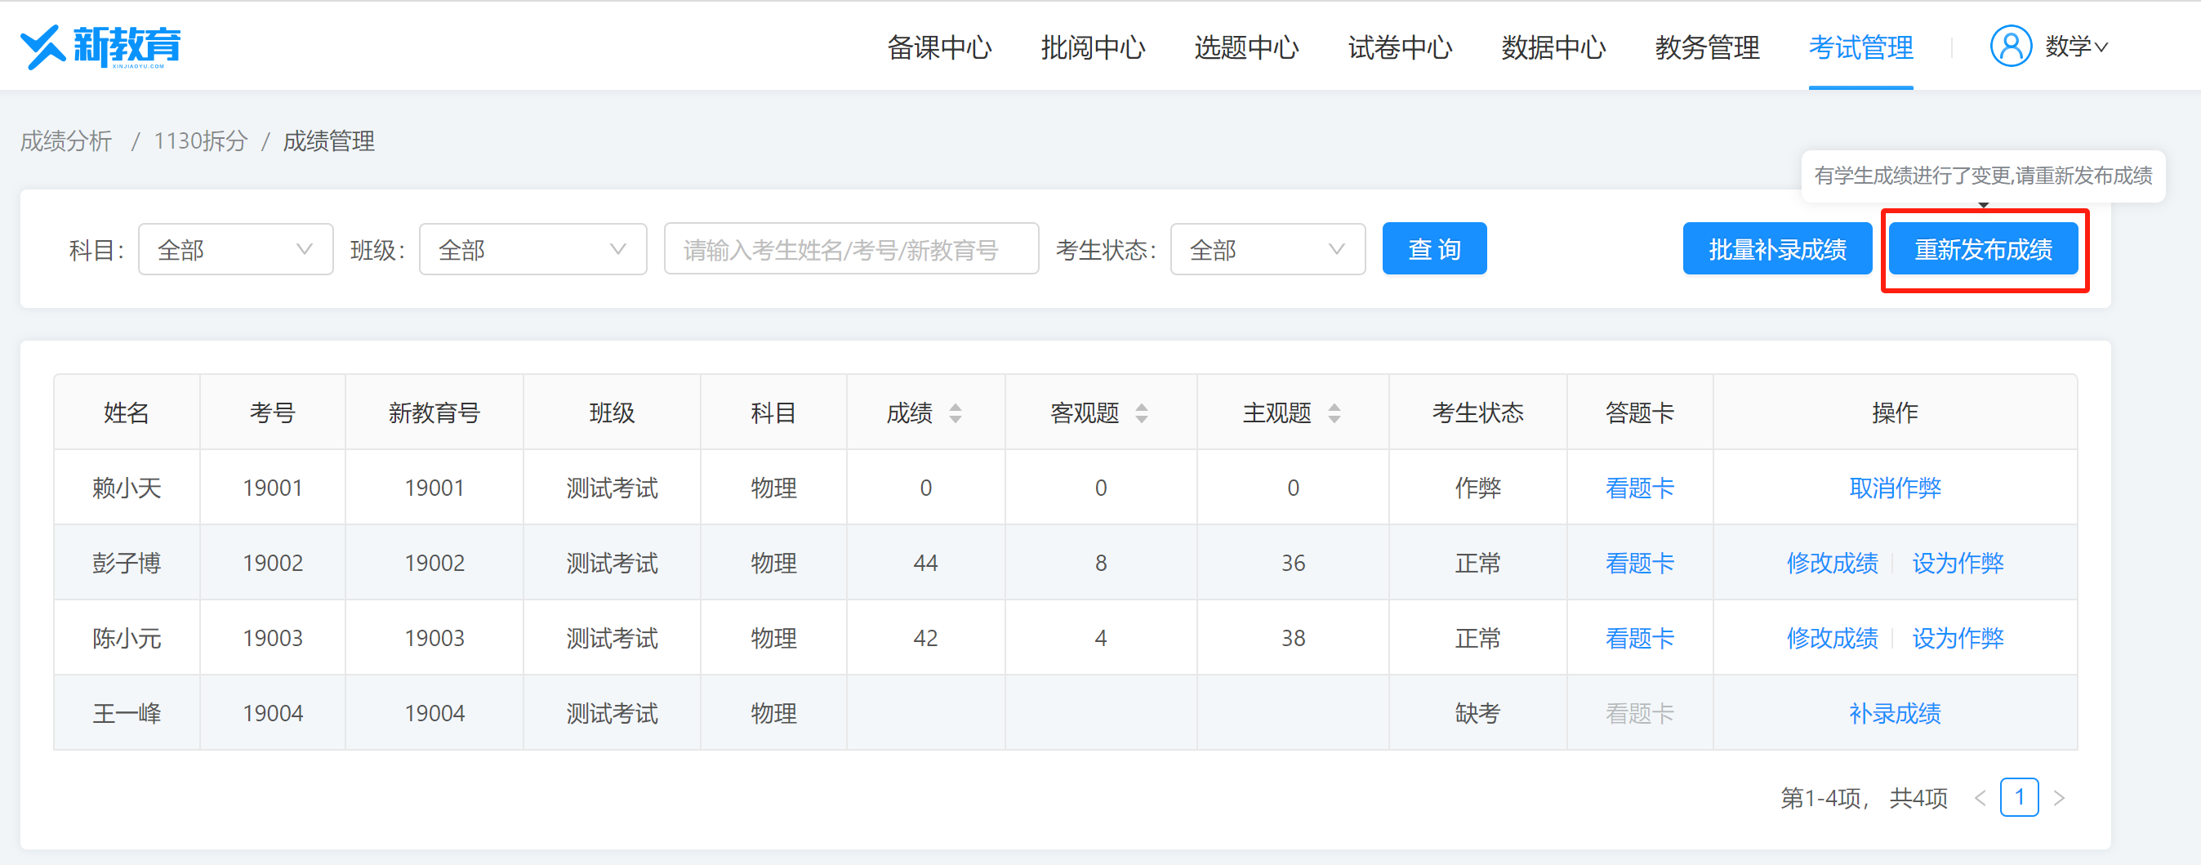This screenshot has height=865, width=2201.
Task: Click 设为作弊 for 陈小元
Action: pos(1958,639)
